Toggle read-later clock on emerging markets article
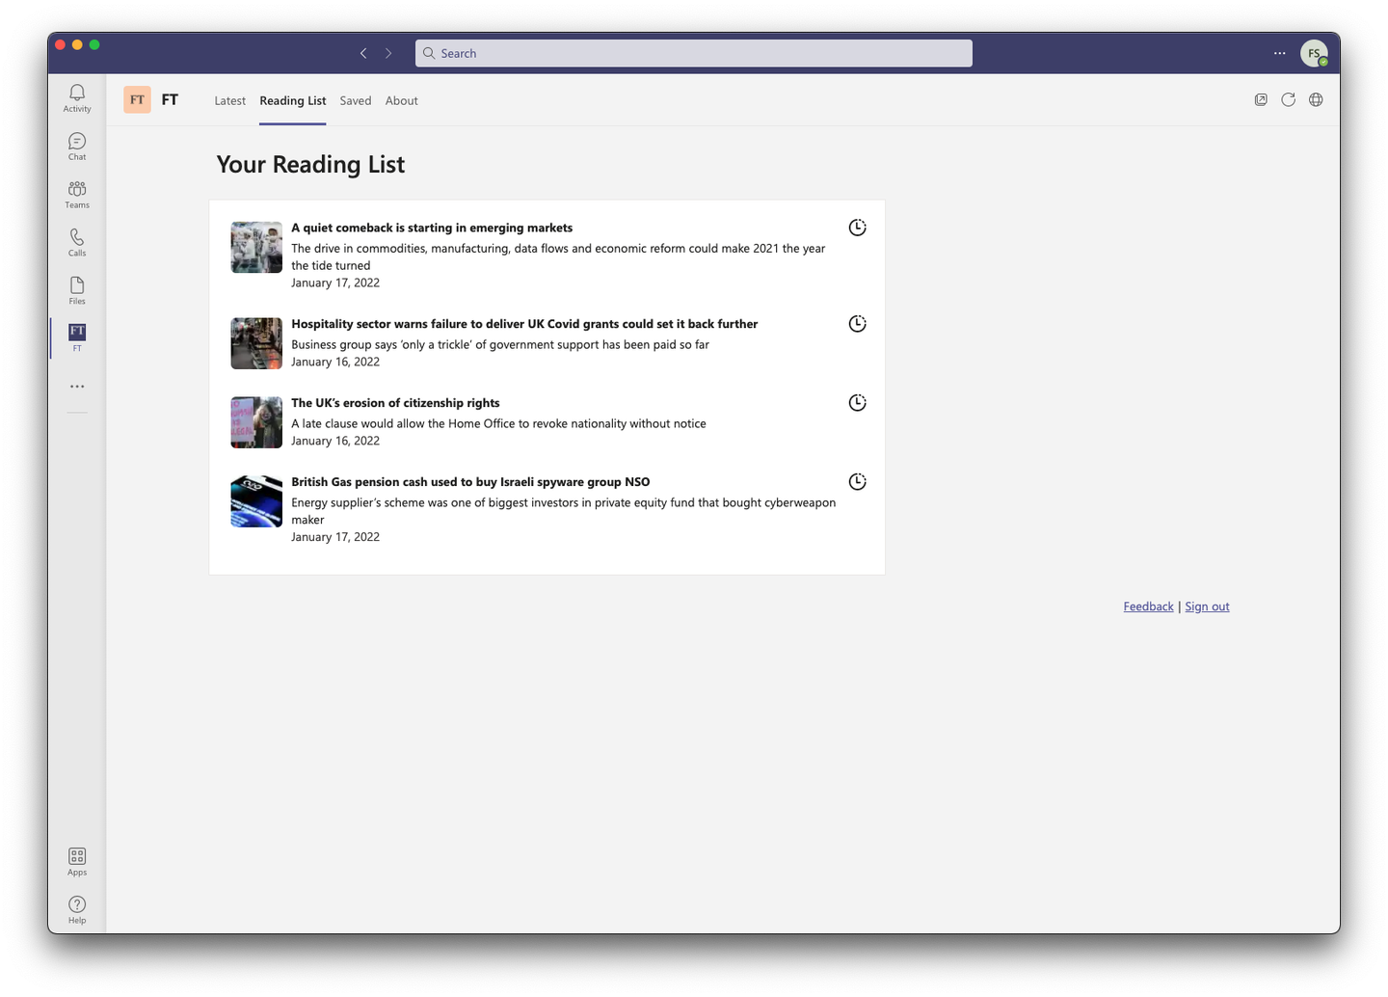 [857, 228]
